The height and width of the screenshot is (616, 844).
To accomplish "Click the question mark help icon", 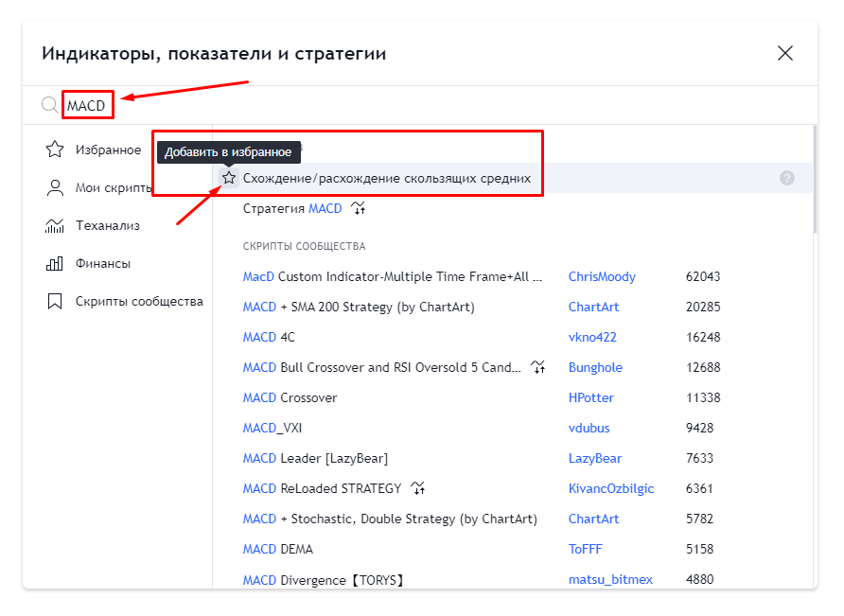I will click(x=787, y=178).
